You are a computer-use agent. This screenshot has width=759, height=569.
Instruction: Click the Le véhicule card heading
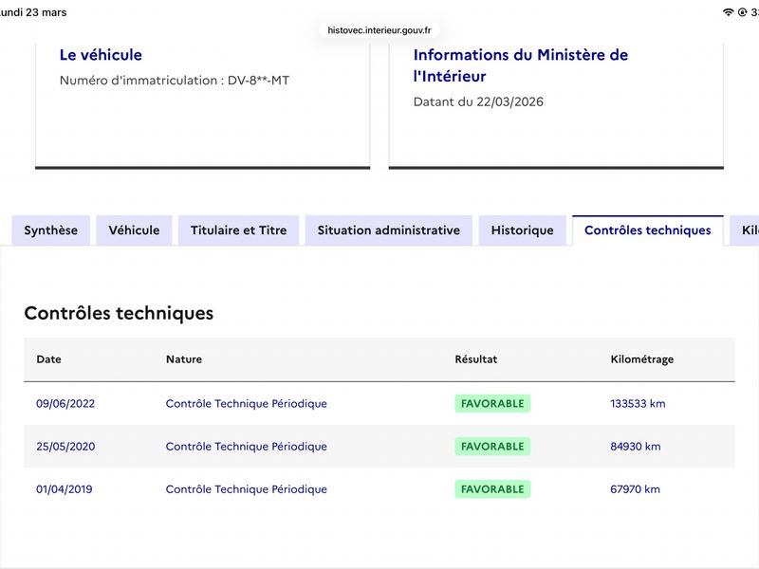click(x=101, y=55)
